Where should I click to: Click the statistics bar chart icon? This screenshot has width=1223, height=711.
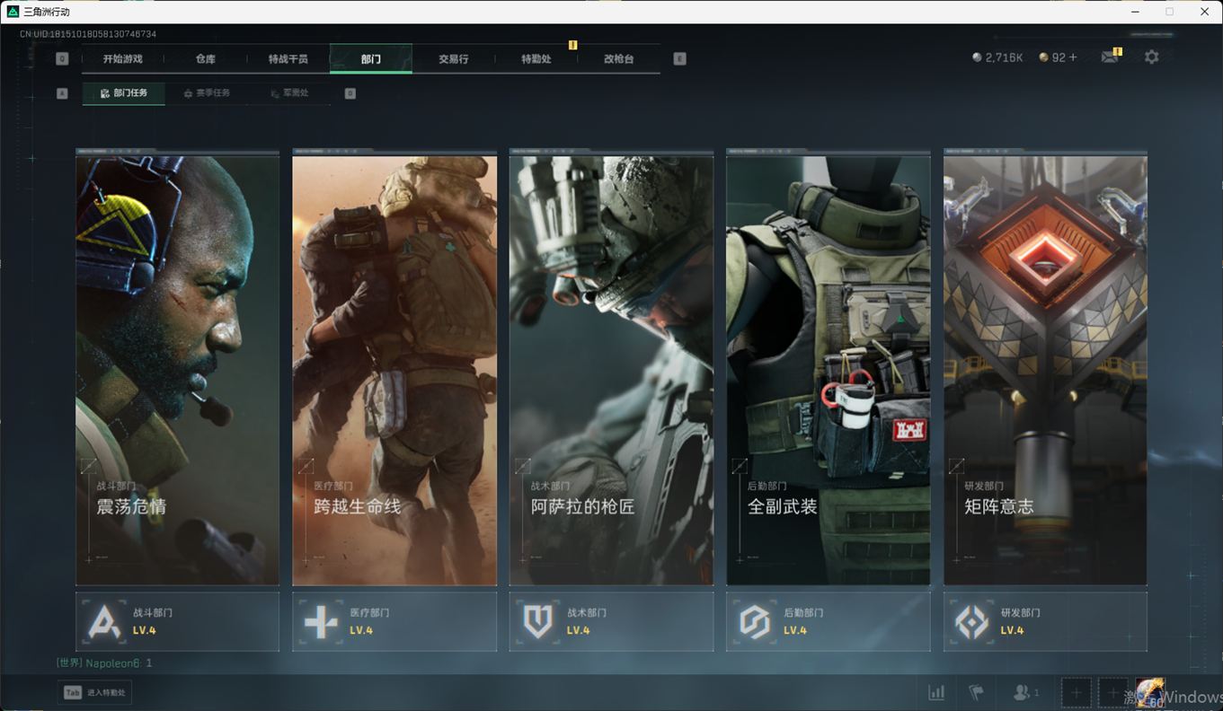936,692
